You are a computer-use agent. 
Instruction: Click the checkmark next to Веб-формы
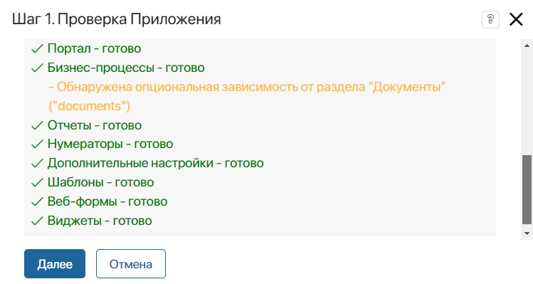tap(37, 202)
